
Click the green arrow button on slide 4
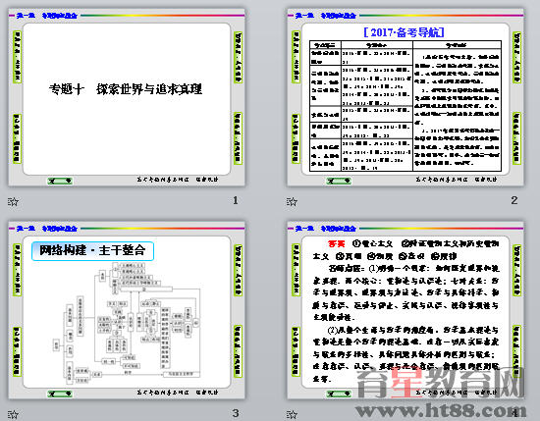[339, 394]
